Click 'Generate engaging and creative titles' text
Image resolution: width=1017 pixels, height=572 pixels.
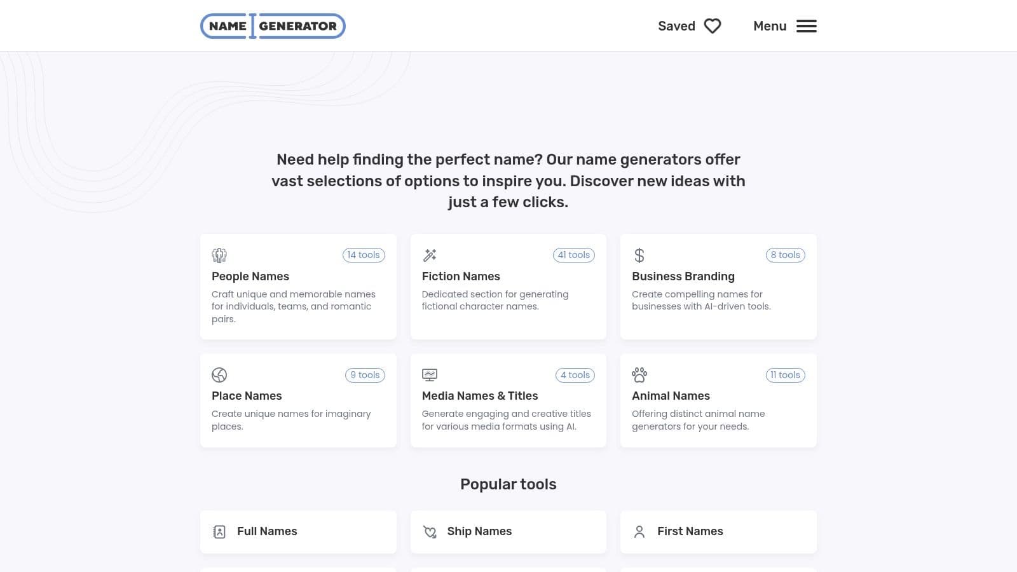tap(507, 420)
